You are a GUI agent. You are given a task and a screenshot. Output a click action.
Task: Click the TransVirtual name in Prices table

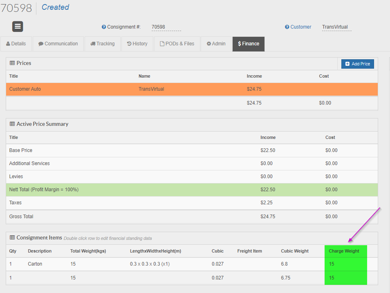151,89
